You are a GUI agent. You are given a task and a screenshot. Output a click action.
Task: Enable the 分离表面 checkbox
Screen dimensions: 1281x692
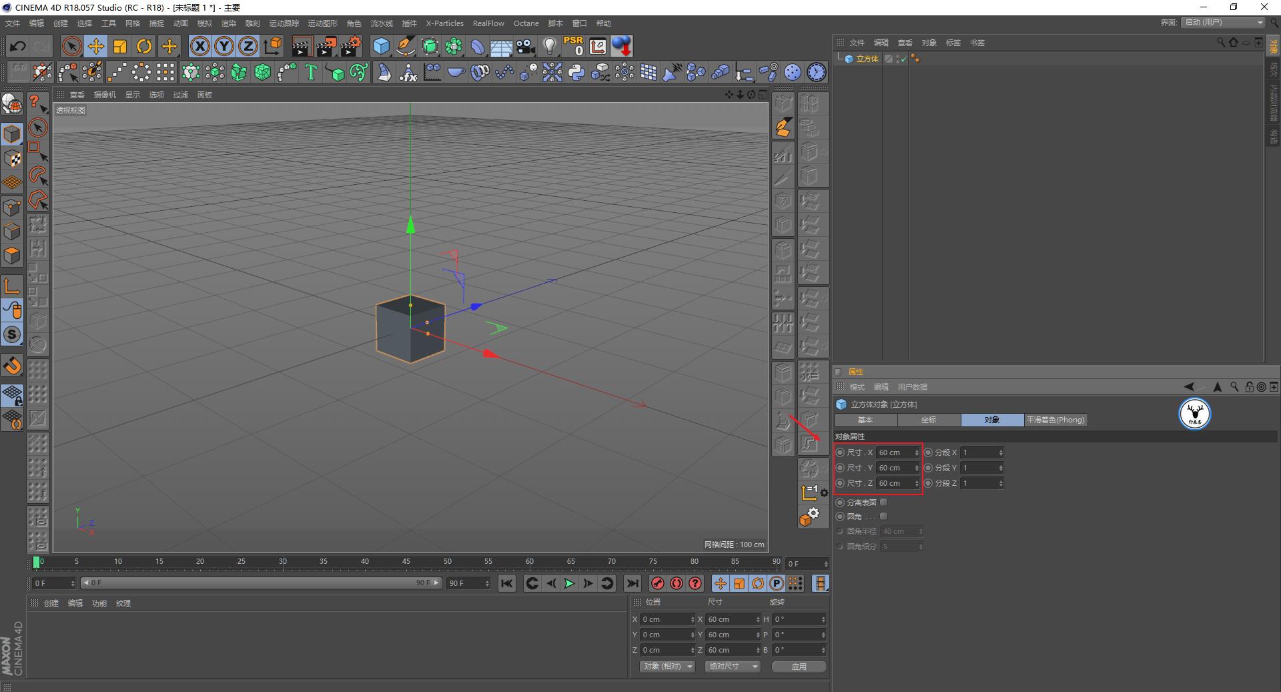point(883,502)
